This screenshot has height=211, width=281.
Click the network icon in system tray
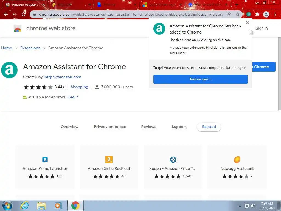(247, 206)
